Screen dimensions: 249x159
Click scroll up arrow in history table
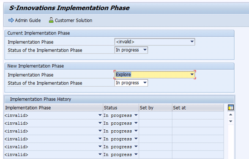click(231, 115)
